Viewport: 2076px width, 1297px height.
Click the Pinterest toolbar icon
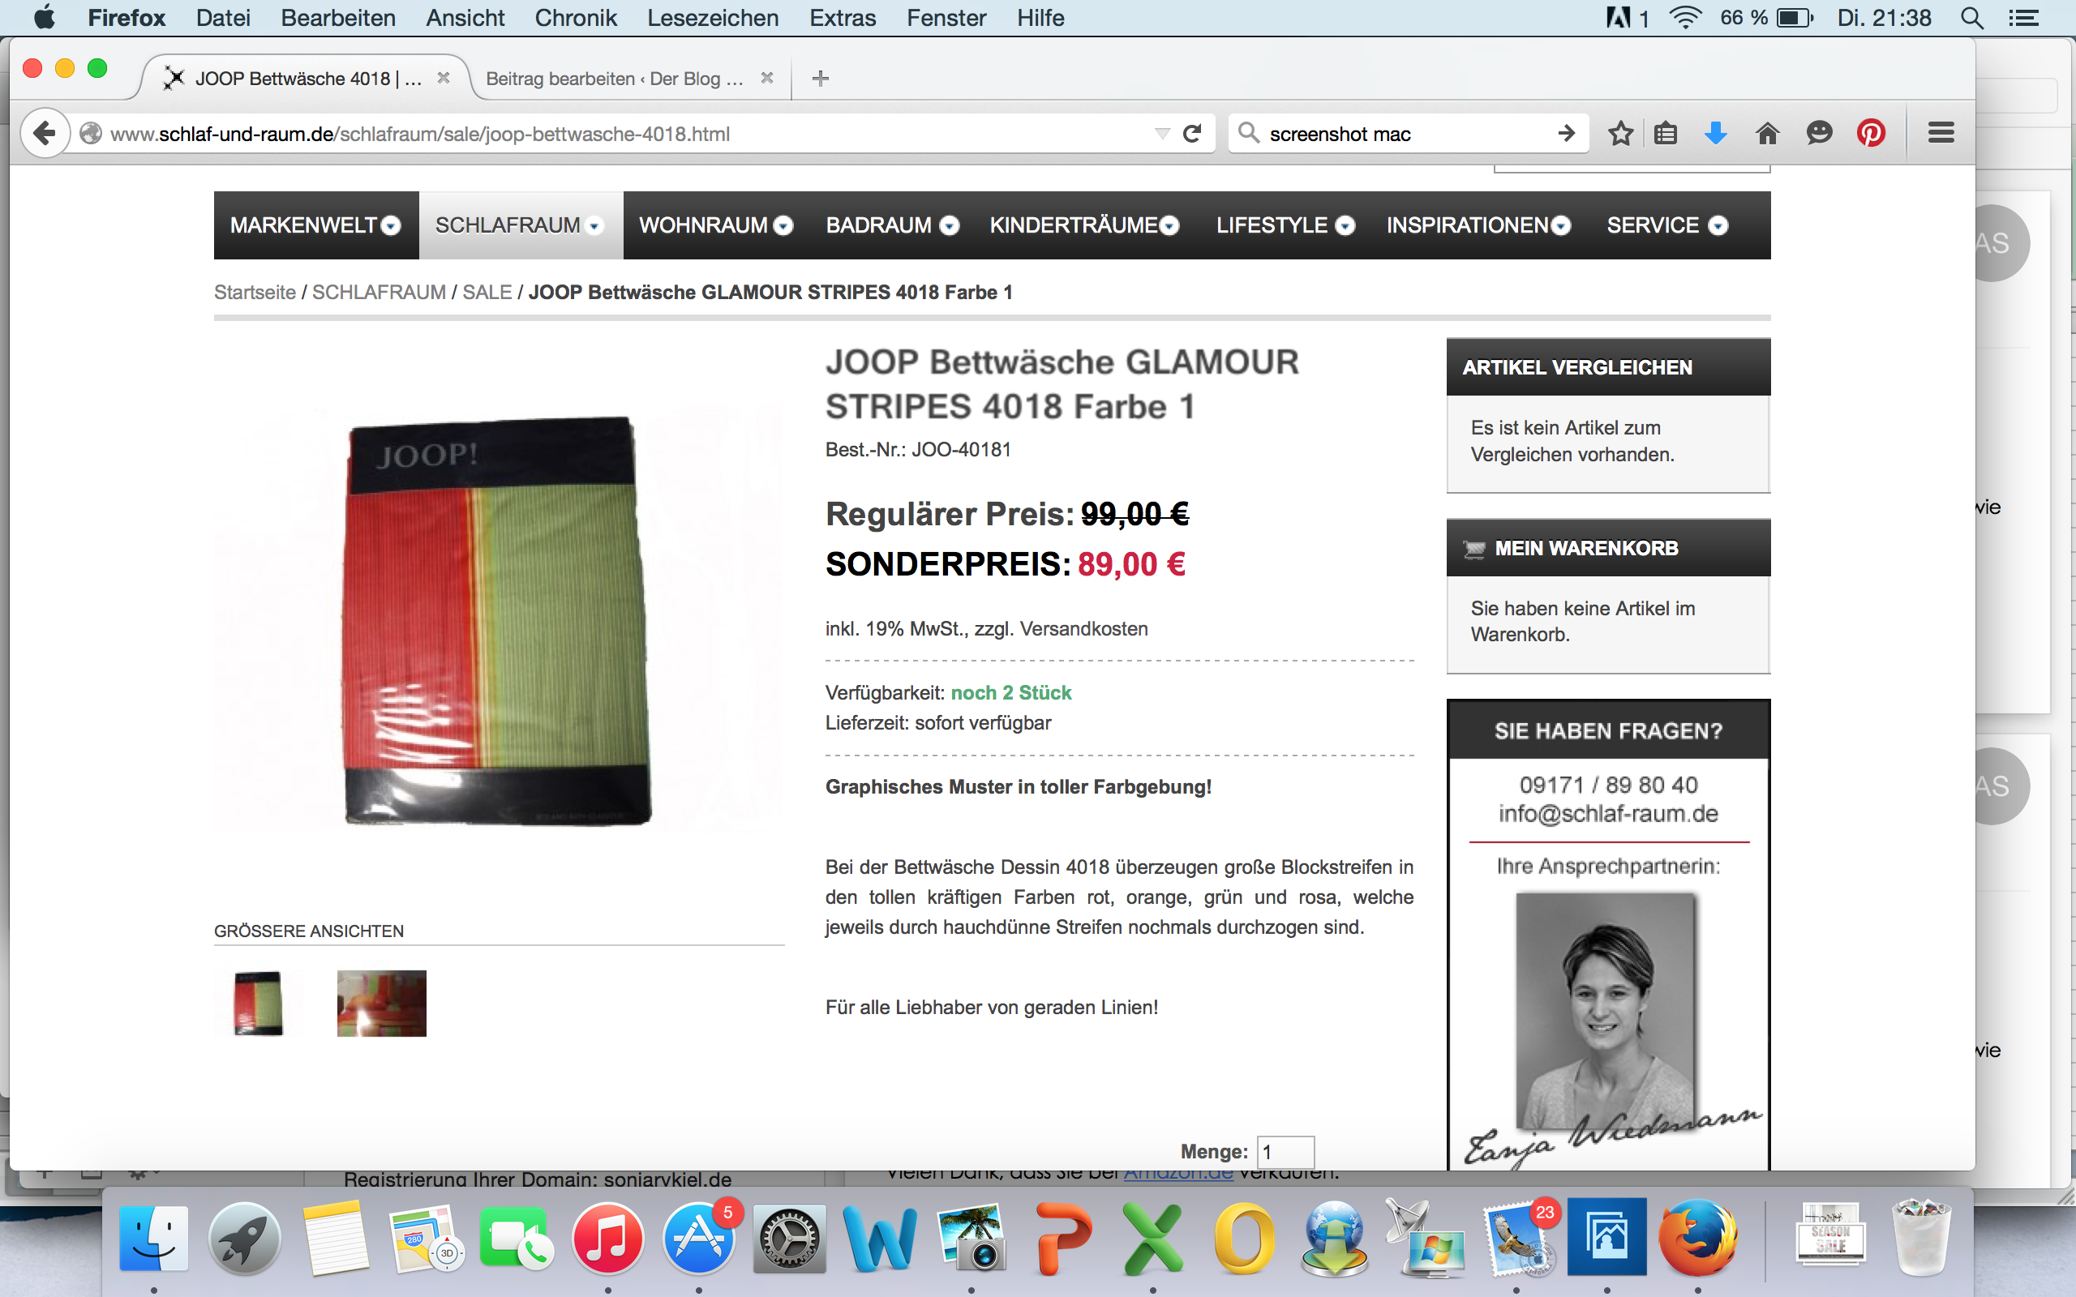click(x=1871, y=133)
